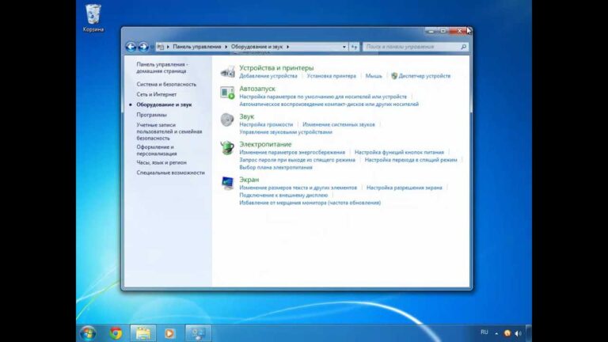
Task: Click Запрос пароля при выходе из спящего режима
Action: pos(297,160)
